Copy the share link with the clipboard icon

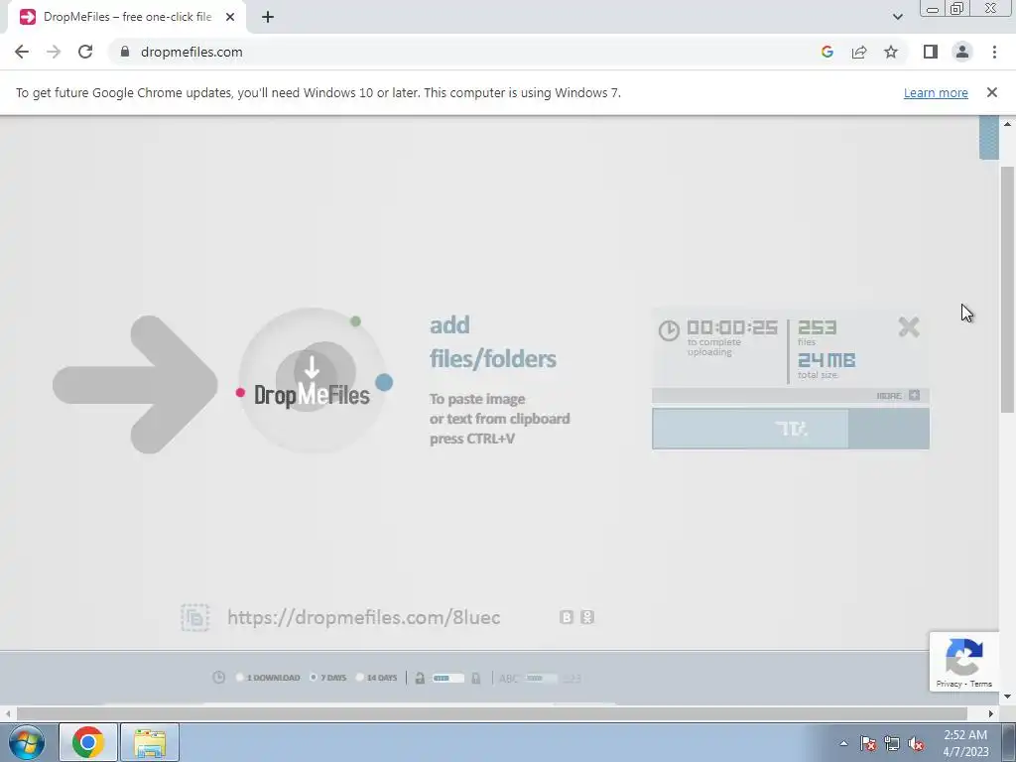(195, 617)
